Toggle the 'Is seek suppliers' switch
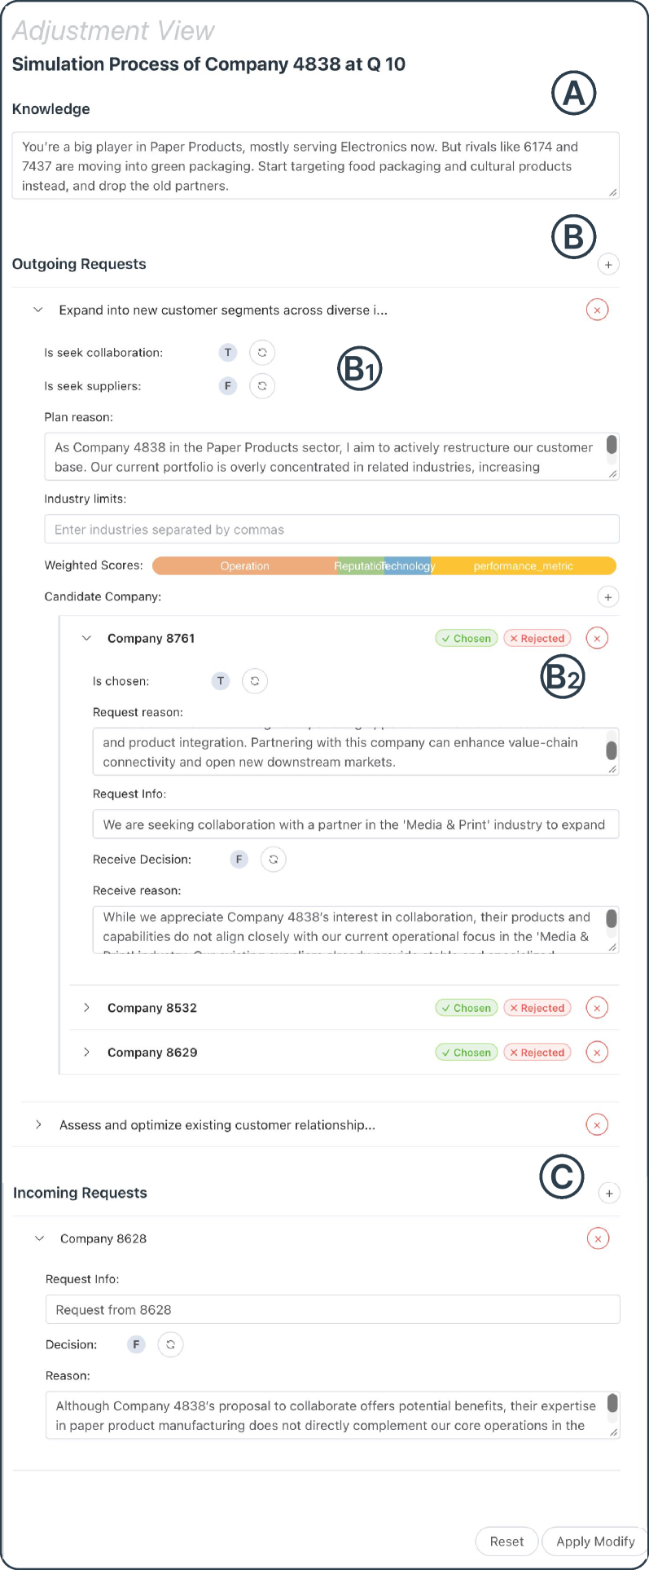 262,386
